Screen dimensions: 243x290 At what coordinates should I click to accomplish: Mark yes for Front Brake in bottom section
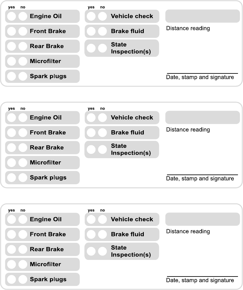tap(12, 234)
